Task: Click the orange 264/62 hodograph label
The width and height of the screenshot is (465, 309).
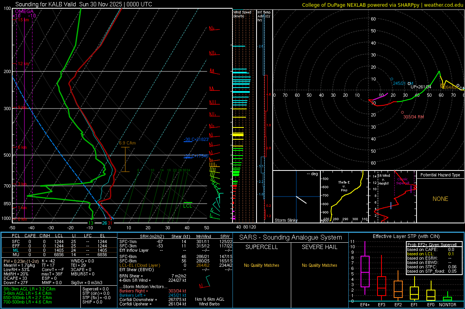Action: (450, 87)
